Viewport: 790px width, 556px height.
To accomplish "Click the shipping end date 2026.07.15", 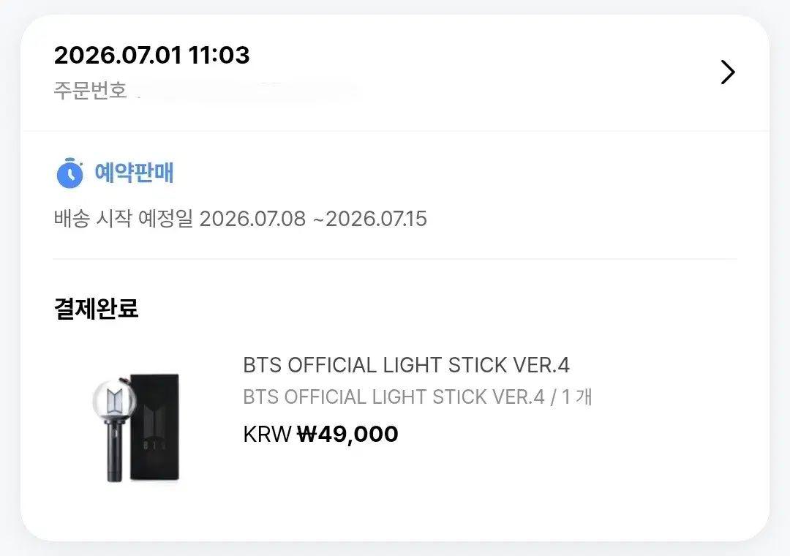I will tap(377, 219).
